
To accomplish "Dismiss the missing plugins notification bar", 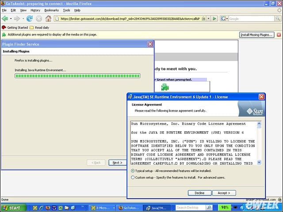I will click(x=279, y=34).
